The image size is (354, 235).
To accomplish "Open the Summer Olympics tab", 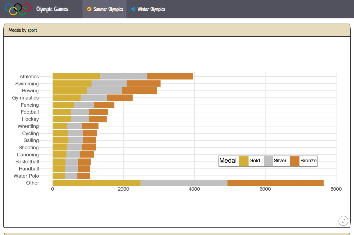I will [x=105, y=9].
